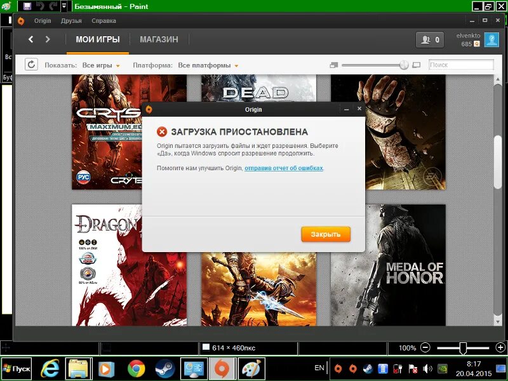Click the game library vertical scrollbar thumb

(498, 162)
